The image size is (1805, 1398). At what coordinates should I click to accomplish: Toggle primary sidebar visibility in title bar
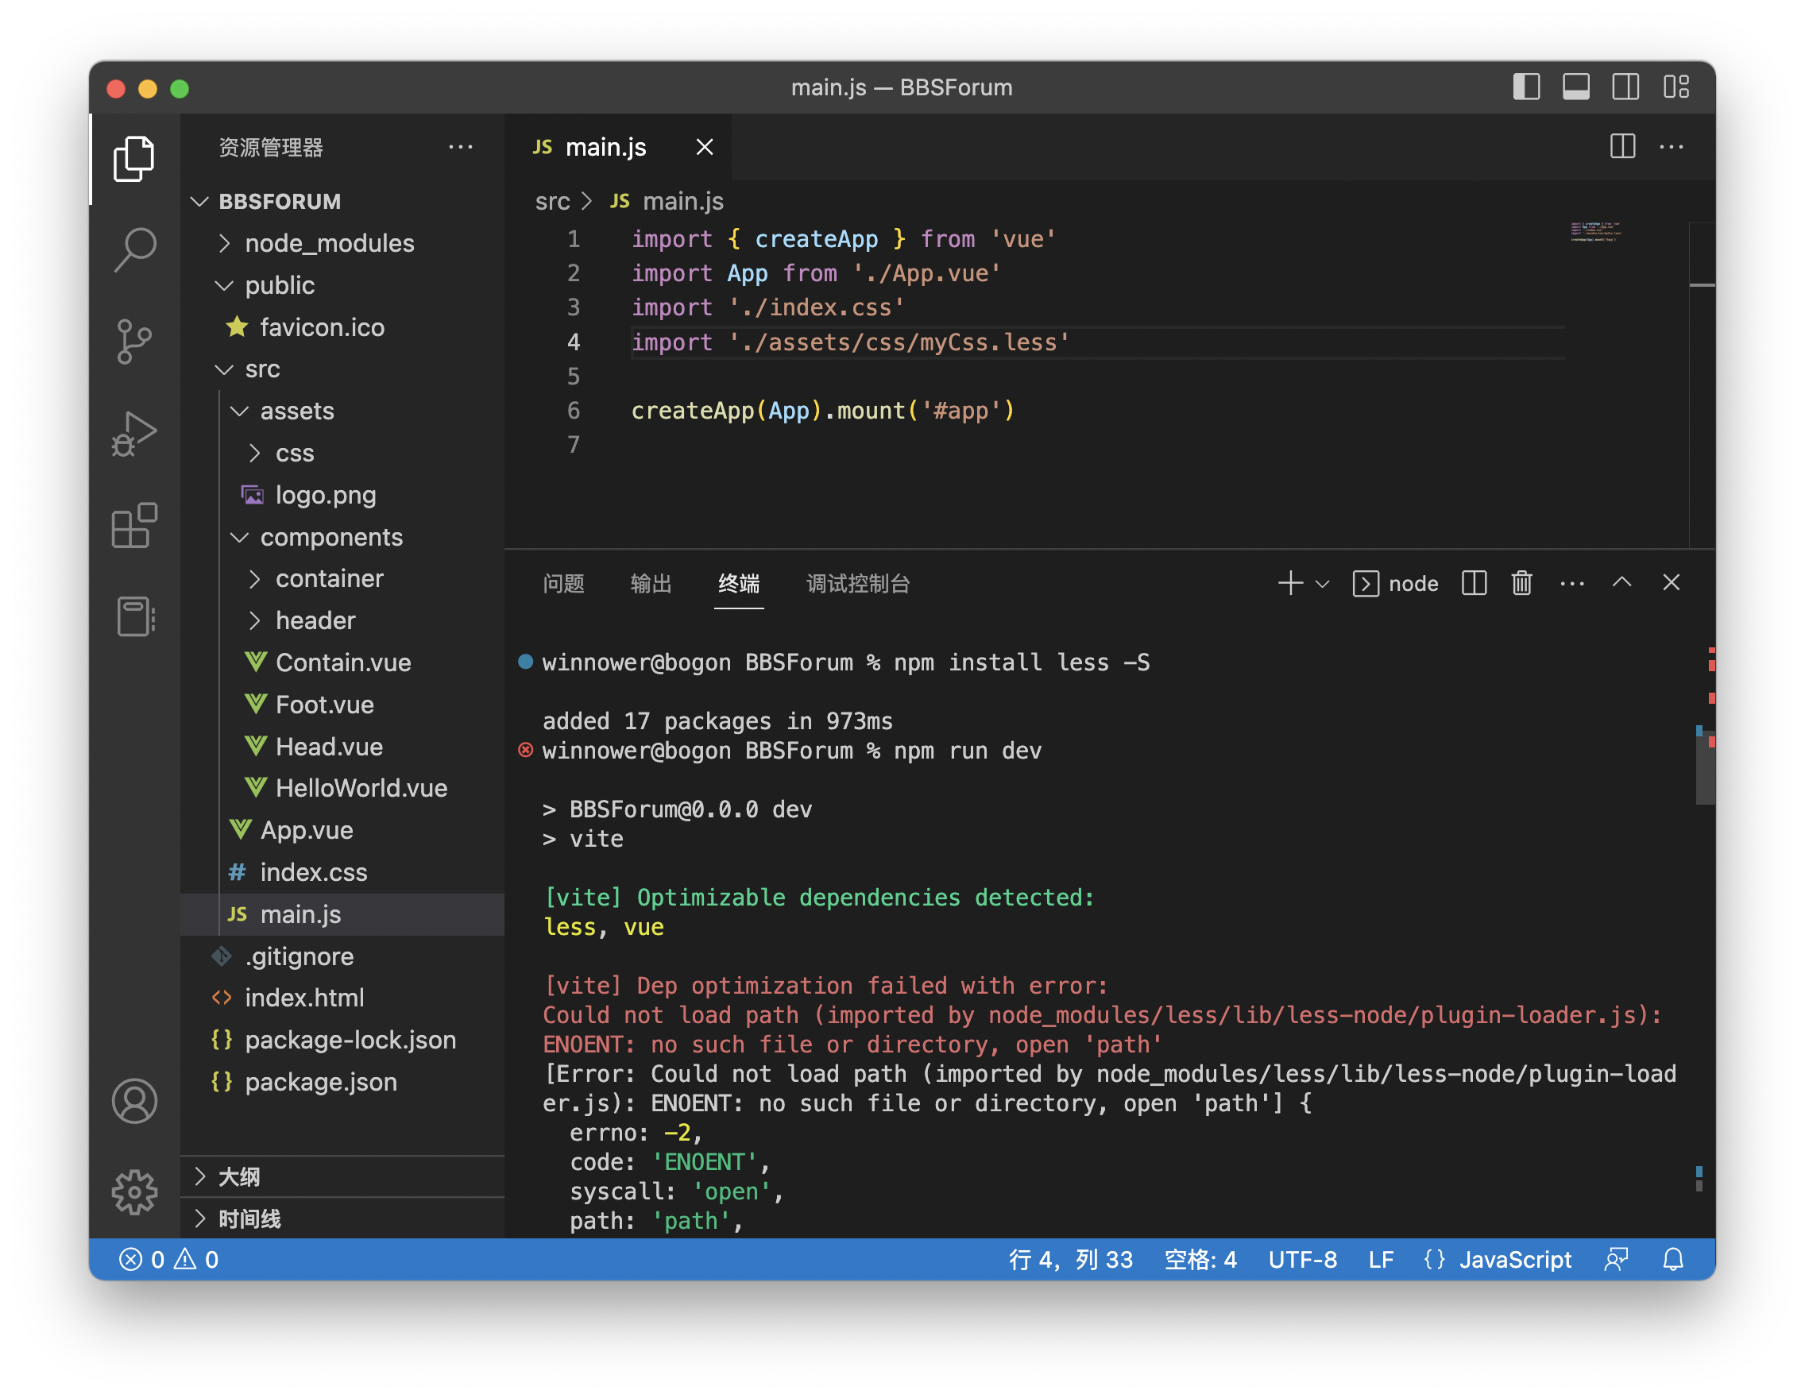coord(1525,87)
